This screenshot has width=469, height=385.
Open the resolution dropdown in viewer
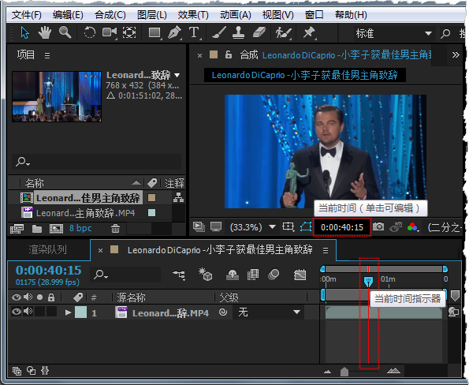(445, 227)
